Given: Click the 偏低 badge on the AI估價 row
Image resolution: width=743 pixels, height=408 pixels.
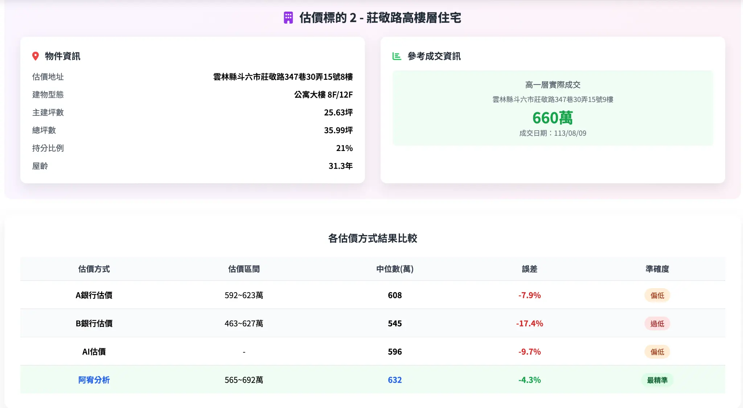Looking at the screenshot, I should pos(657,352).
